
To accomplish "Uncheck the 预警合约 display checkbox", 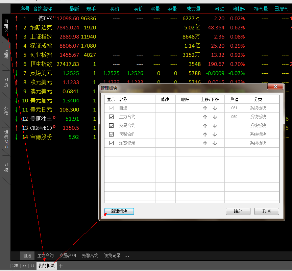I will (111, 134).
